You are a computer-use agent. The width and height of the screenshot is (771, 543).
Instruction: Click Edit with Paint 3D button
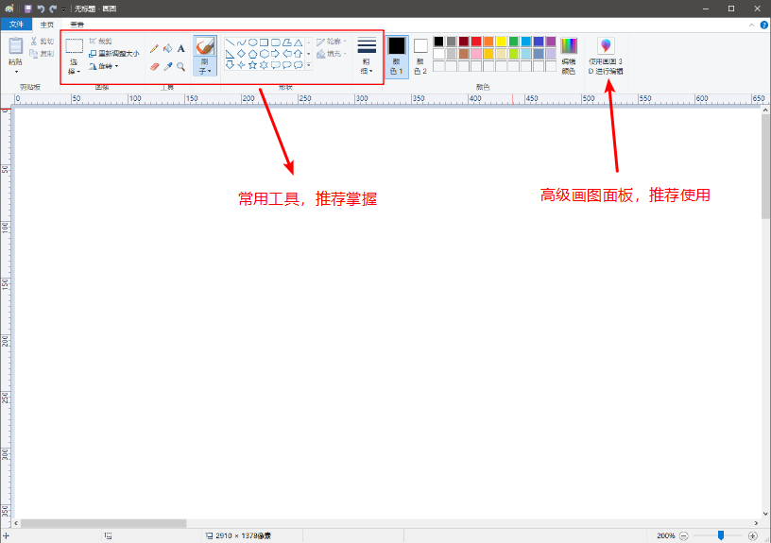[606, 57]
